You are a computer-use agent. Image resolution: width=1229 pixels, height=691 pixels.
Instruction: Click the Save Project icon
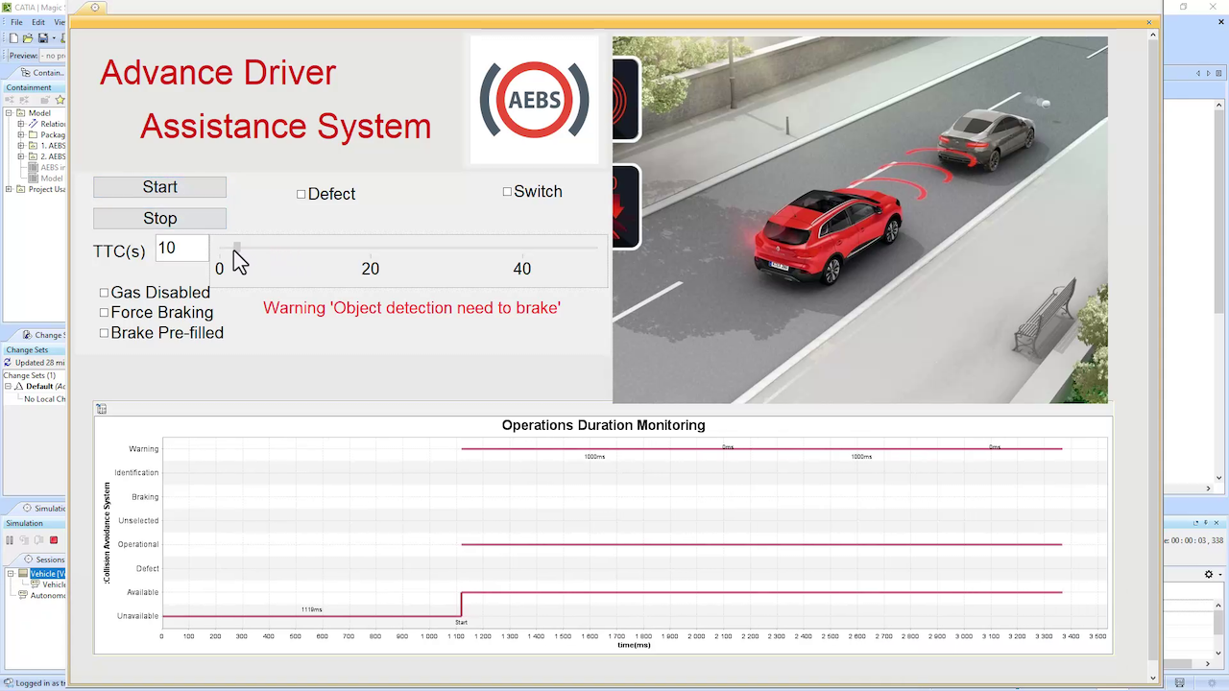tap(42, 38)
